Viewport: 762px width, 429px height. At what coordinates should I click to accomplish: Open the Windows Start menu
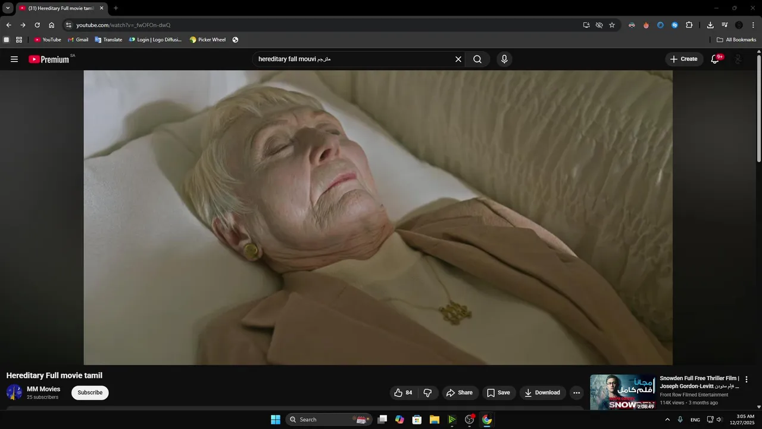click(x=276, y=419)
